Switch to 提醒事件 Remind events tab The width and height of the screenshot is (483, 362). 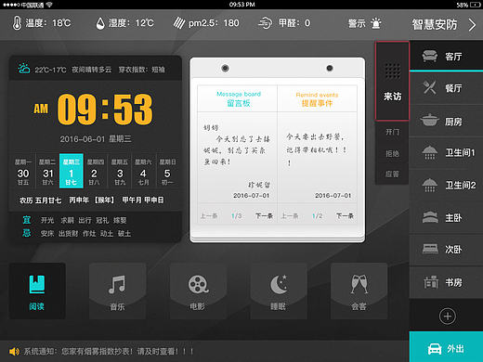[318, 99]
